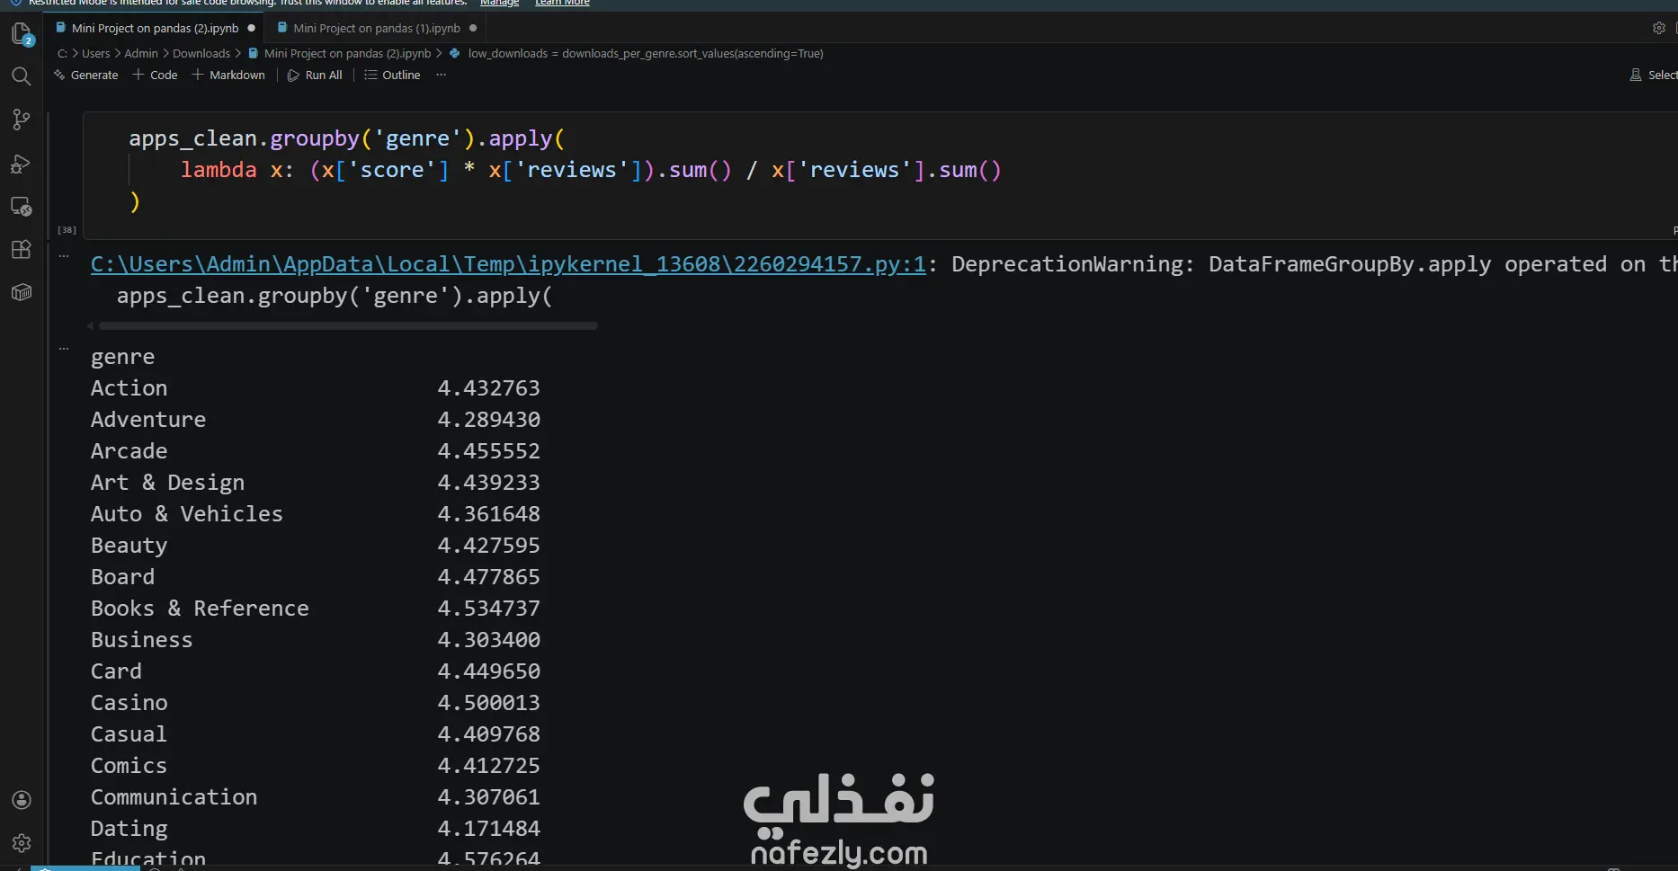This screenshot has height=871, width=1678.
Task: Click the Communication value 4.307061
Action: pos(488,797)
